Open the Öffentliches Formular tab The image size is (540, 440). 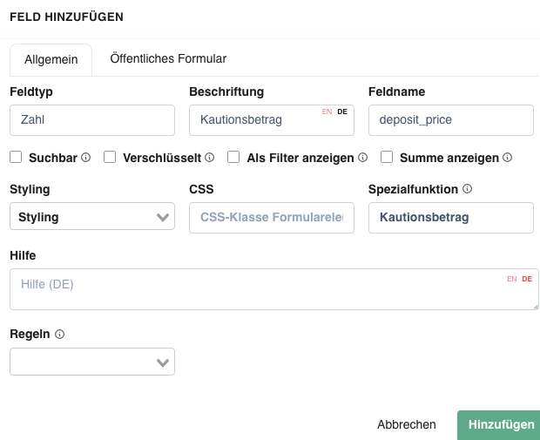pos(168,59)
